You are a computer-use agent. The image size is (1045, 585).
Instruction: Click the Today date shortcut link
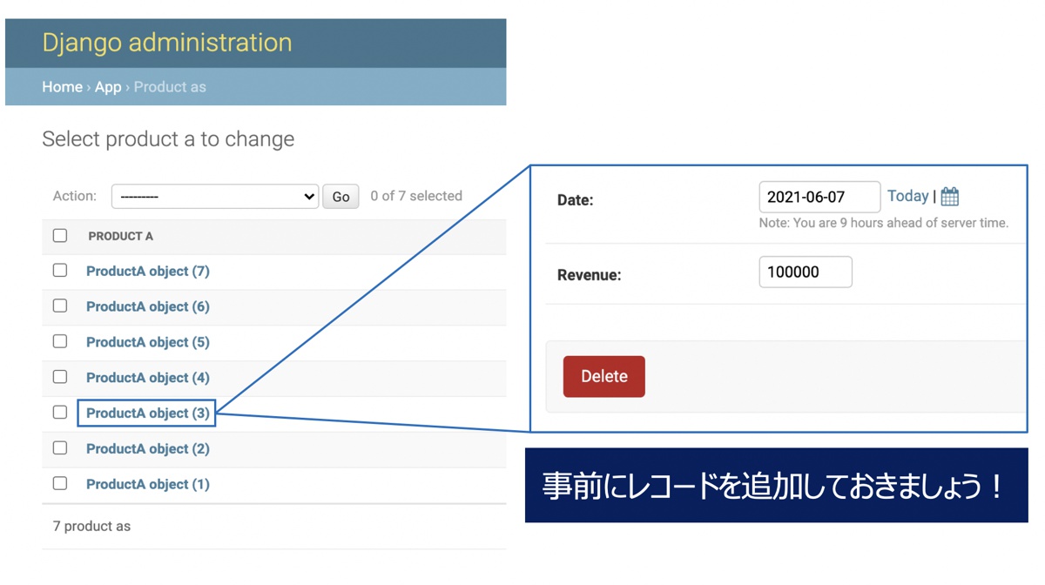pos(907,197)
